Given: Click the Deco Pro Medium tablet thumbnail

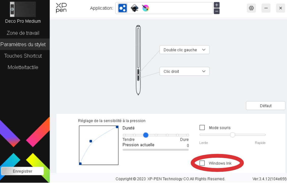Looking at the screenshot, I should (23, 9).
